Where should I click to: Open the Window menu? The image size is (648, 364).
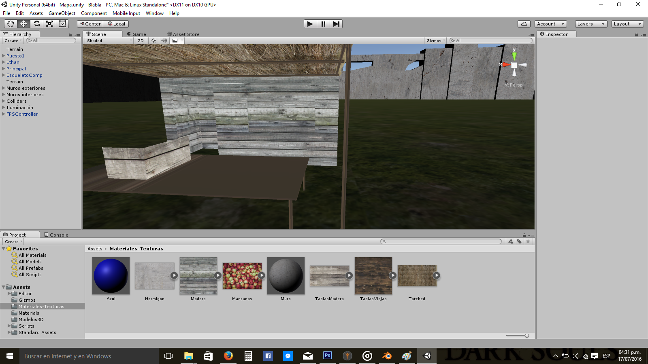coord(155,13)
